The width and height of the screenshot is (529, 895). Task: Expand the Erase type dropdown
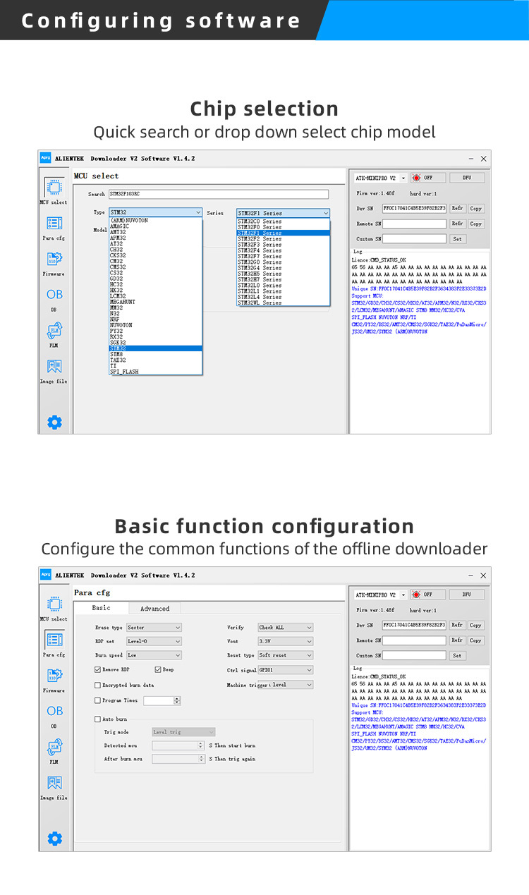tap(154, 627)
